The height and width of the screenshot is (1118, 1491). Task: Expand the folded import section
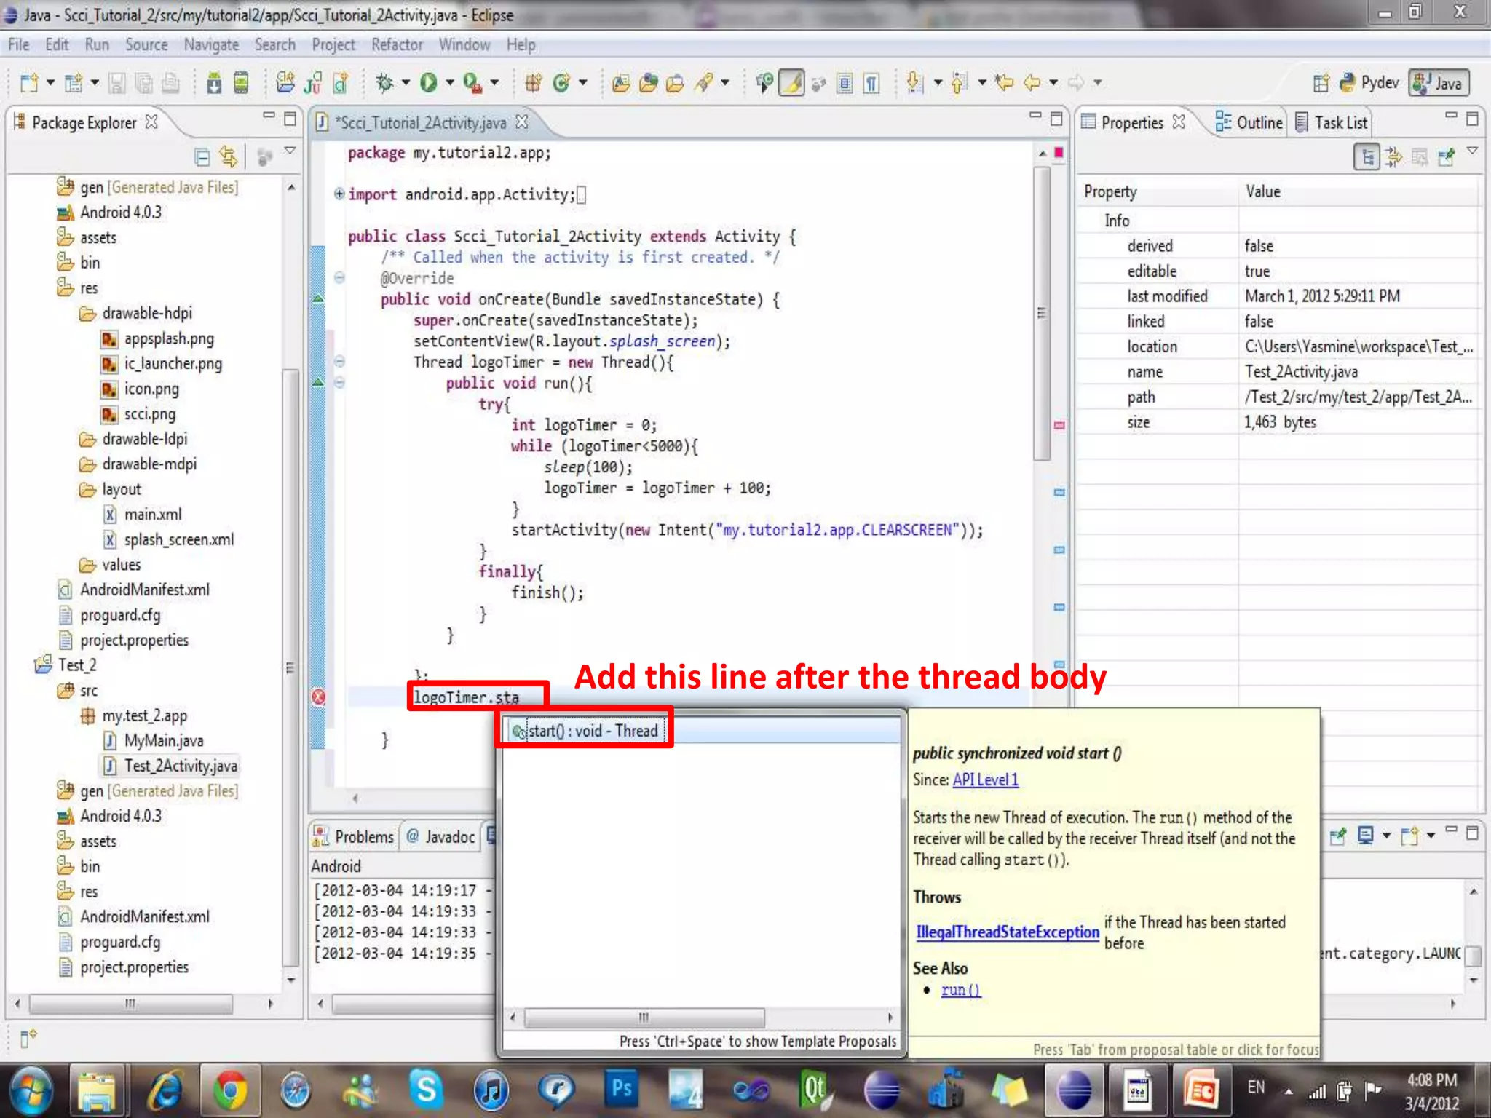coord(339,194)
